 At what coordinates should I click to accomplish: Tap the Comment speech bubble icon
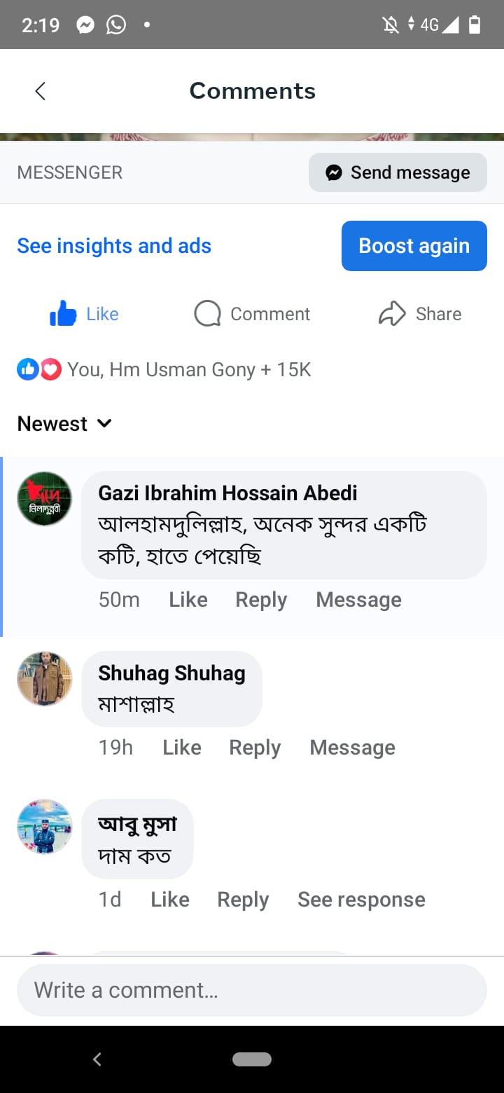207,314
